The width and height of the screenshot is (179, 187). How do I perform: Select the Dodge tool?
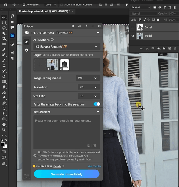coord(4,98)
